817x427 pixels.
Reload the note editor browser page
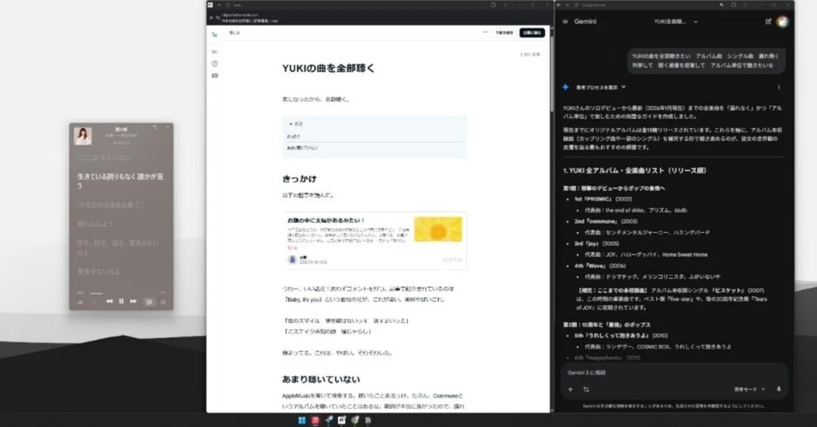point(228,4)
